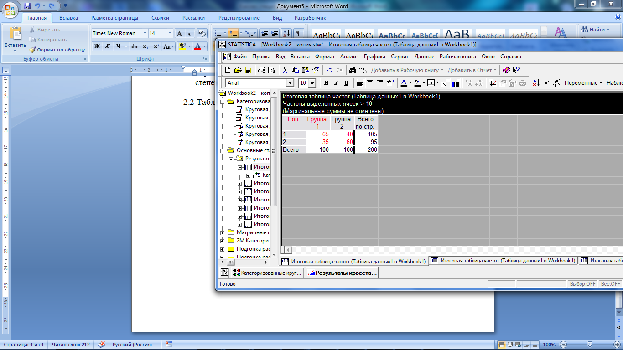This screenshot has height=350, width=623.
Task: Click the Print icon in STATISTICA toolbar
Action: click(x=262, y=70)
